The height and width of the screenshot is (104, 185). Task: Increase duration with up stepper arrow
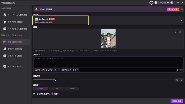[182, 79]
